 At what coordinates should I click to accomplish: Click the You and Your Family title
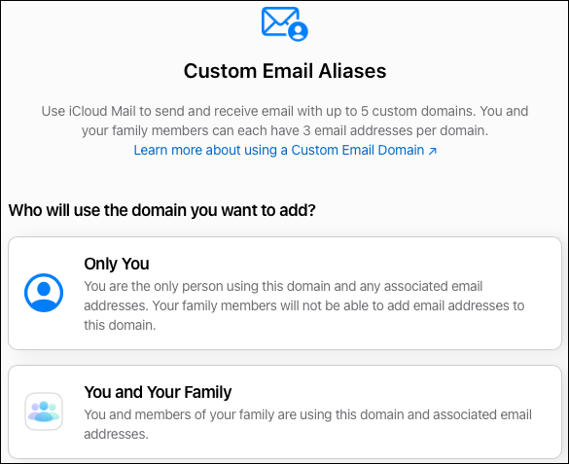158,392
